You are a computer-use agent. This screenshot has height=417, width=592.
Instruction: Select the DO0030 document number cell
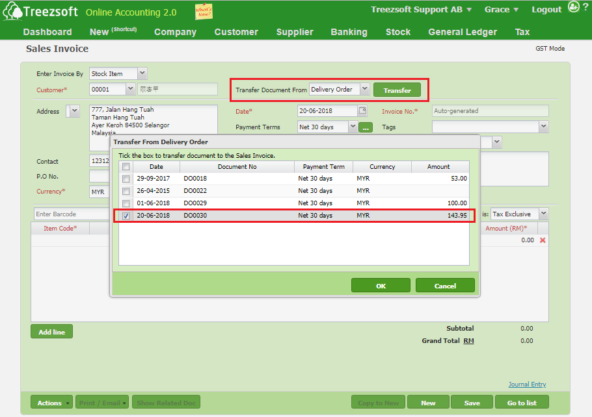click(x=195, y=215)
